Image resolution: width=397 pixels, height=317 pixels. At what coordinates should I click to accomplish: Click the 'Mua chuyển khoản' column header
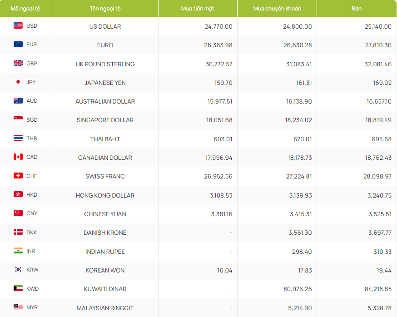tap(277, 9)
